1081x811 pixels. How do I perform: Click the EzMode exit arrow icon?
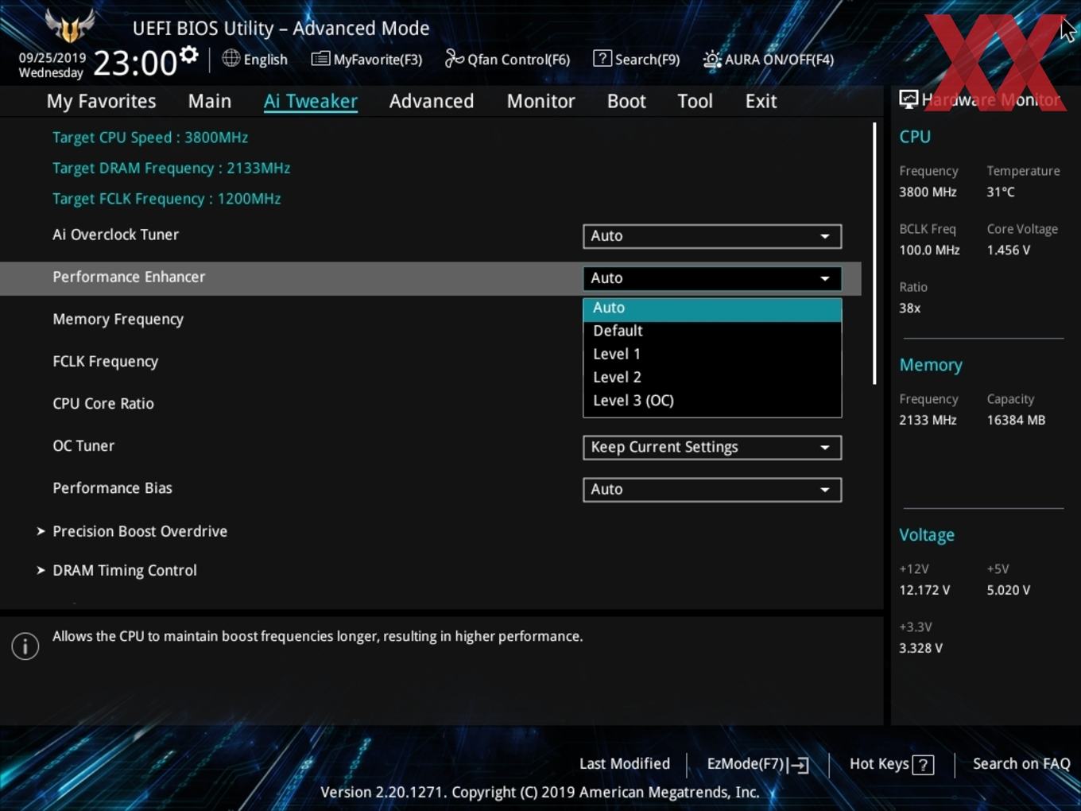pos(799,765)
